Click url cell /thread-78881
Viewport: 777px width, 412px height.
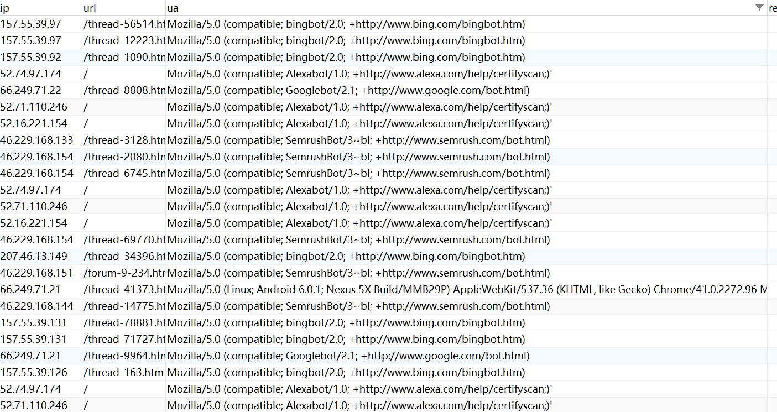tap(124, 323)
